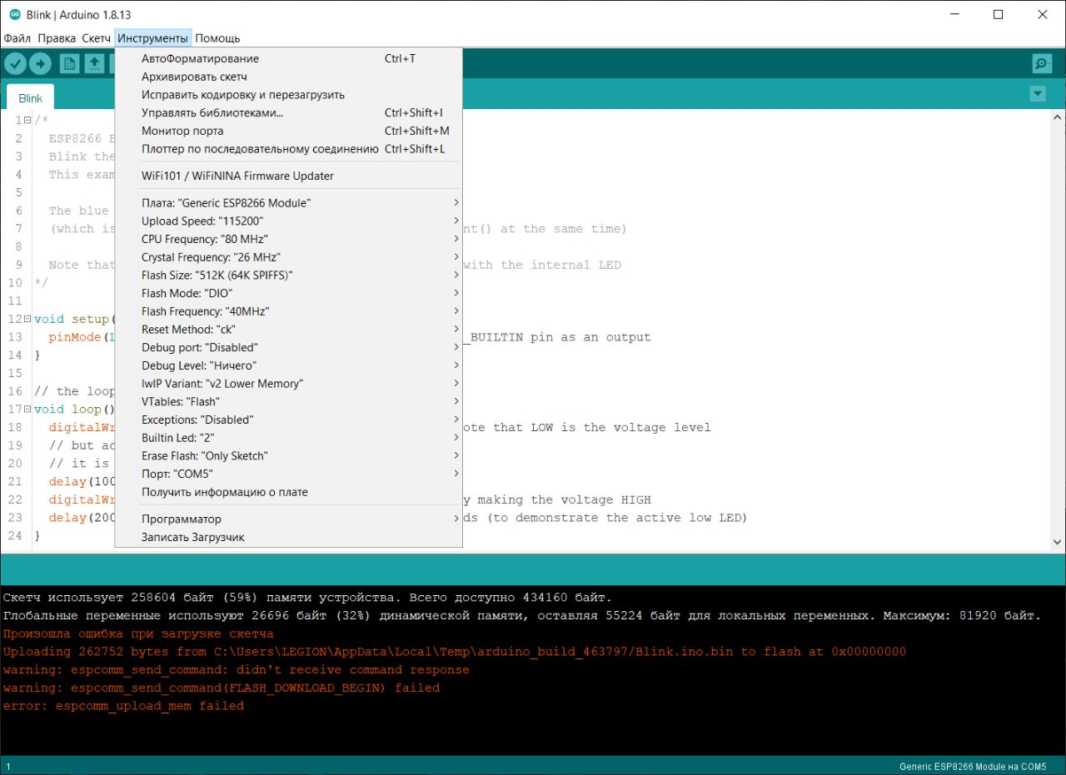The height and width of the screenshot is (775, 1066).
Task: Open the Файл menu
Action: point(17,38)
